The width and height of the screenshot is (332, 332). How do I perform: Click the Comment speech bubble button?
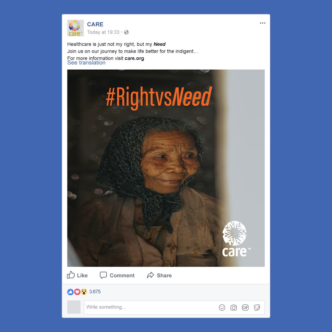pyautogui.click(x=117, y=275)
